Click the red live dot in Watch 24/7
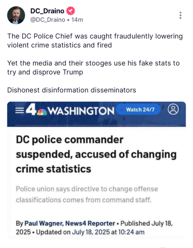Viewport: 193px width, 248px height. pos(122,110)
